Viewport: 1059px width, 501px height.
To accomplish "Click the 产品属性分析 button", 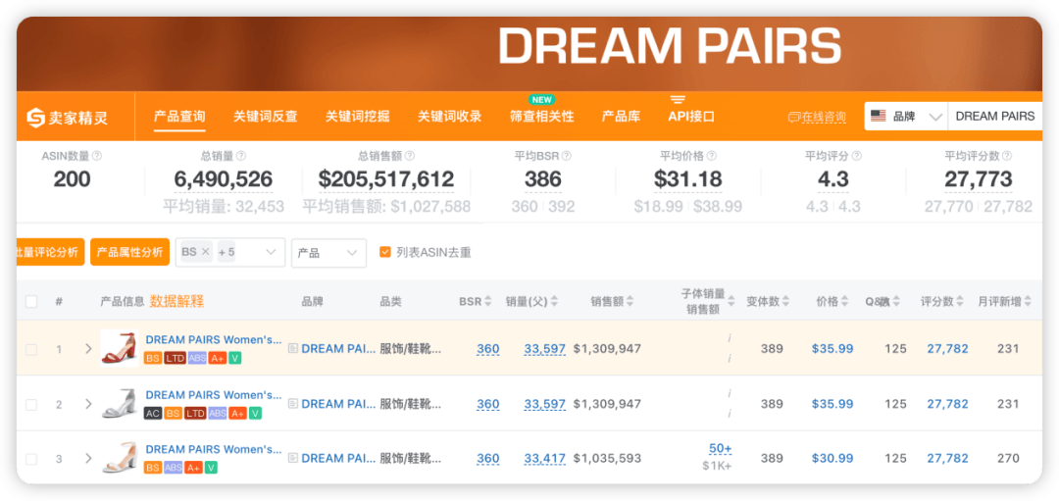I will pyautogui.click(x=129, y=252).
